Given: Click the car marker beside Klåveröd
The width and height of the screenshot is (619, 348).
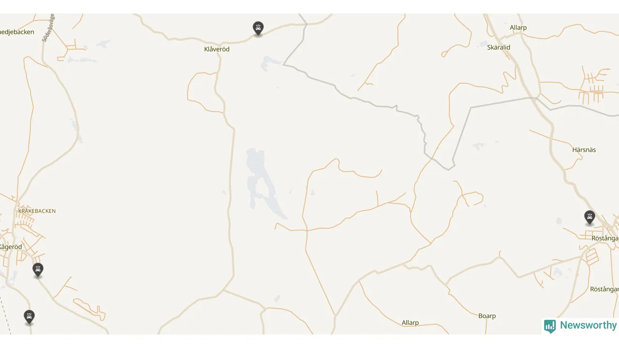Looking at the screenshot, I should (258, 29).
